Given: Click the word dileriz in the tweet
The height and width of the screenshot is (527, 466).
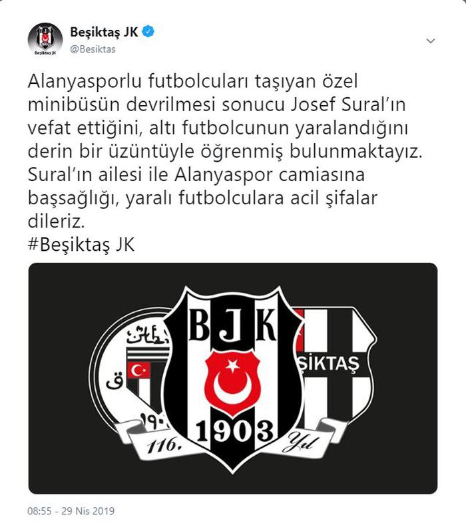Looking at the screenshot, I should click(x=56, y=221).
